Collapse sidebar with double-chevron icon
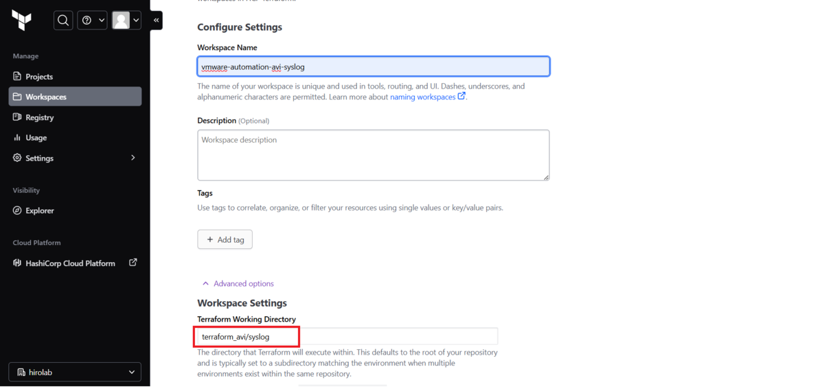 [157, 21]
